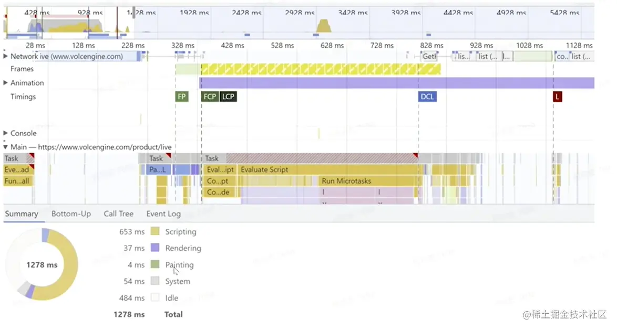Click the 653 ms Scripting value
This screenshot has height=330, width=617.
coord(132,232)
